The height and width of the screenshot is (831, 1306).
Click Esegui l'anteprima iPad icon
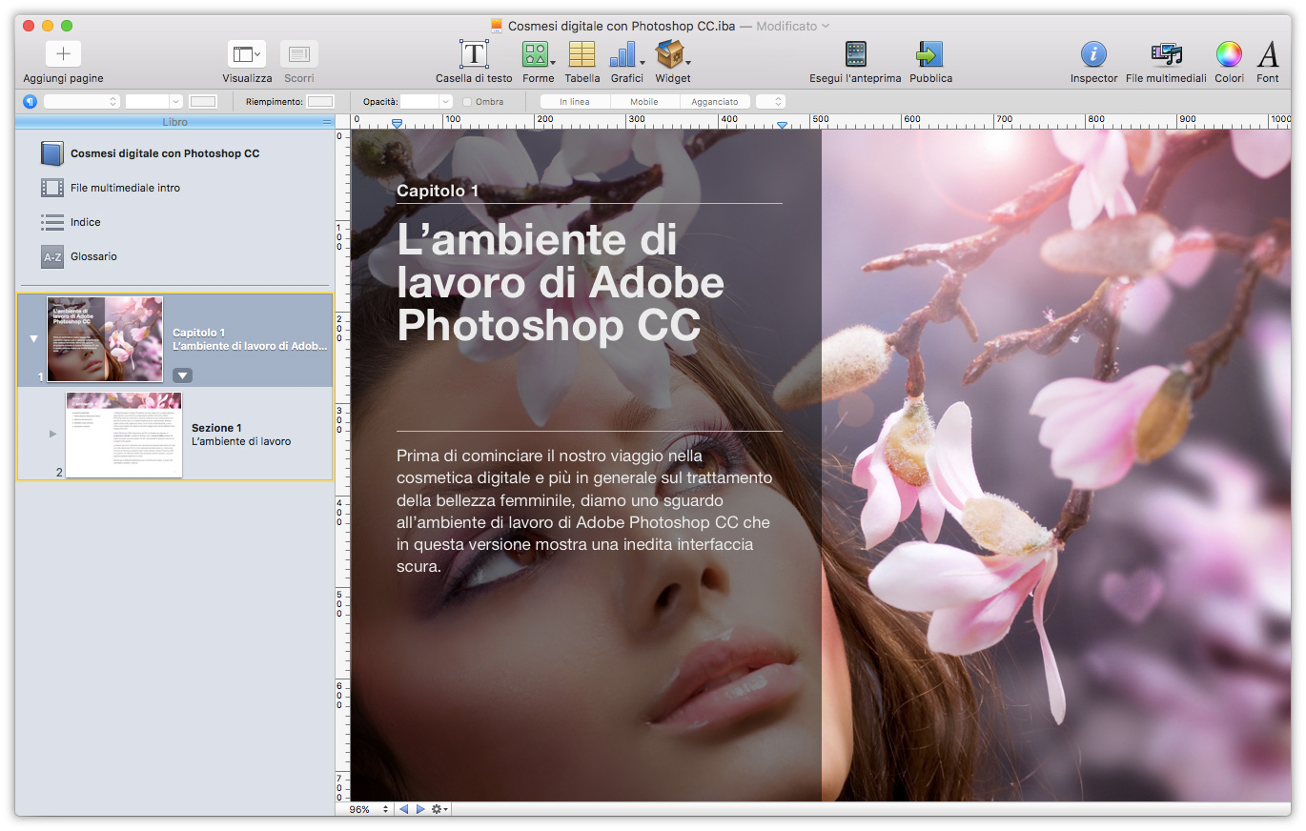[x=855, y=54]
